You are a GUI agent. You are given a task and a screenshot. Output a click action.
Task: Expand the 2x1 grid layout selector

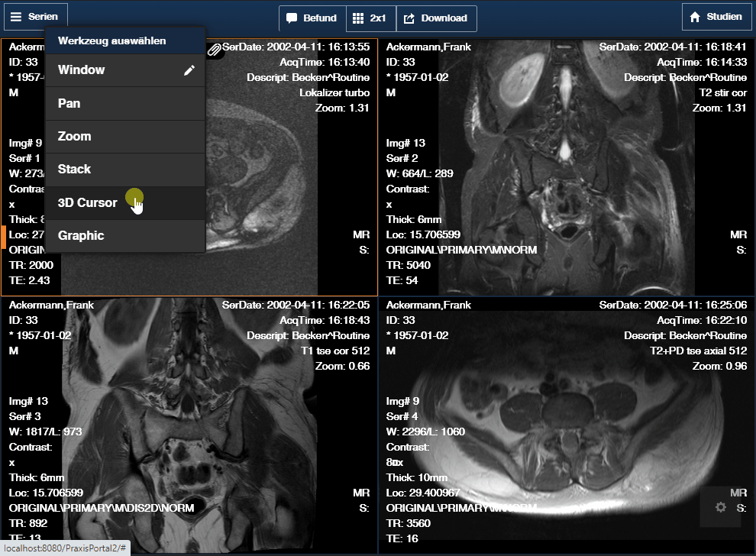click(370, 18)
